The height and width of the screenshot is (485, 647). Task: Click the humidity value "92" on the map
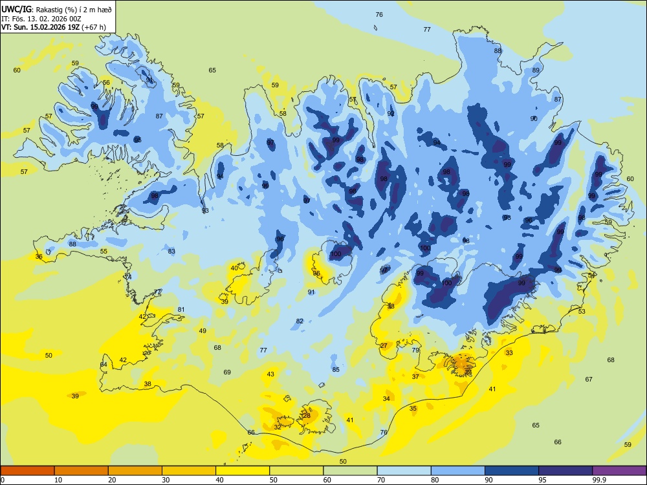[391, 113]
